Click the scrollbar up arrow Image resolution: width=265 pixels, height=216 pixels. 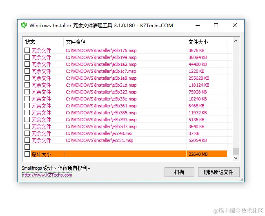tap(236, 41)
